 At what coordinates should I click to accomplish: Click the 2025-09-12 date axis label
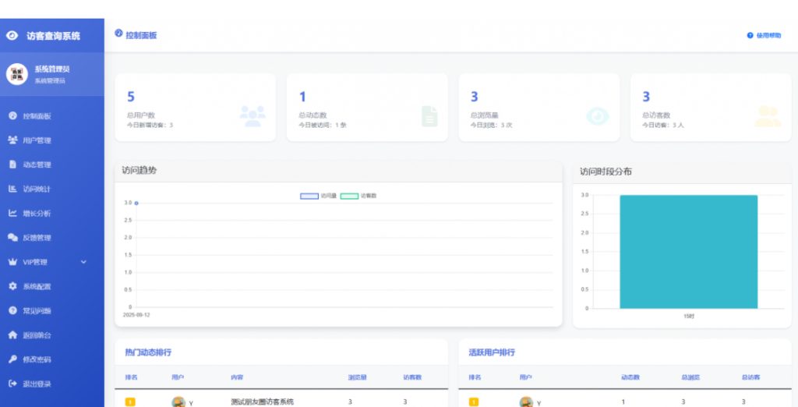[136, 315]
